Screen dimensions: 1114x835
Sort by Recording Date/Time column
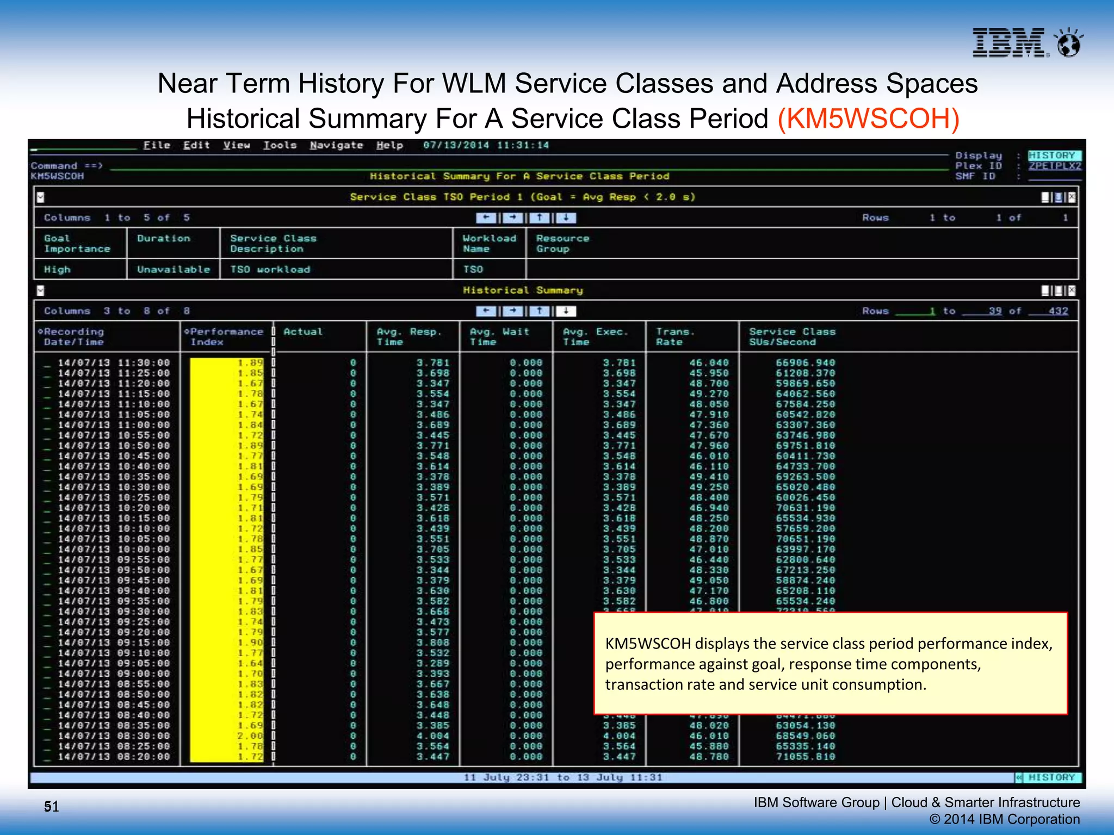71,337
